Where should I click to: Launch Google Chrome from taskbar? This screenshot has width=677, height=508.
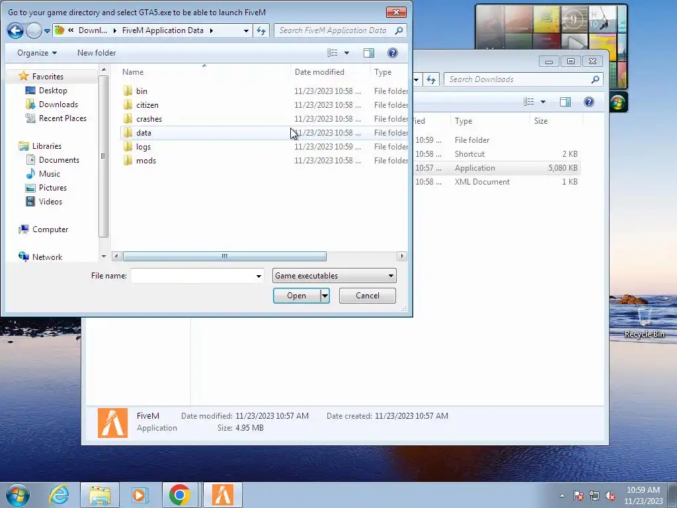click(180, 495)
